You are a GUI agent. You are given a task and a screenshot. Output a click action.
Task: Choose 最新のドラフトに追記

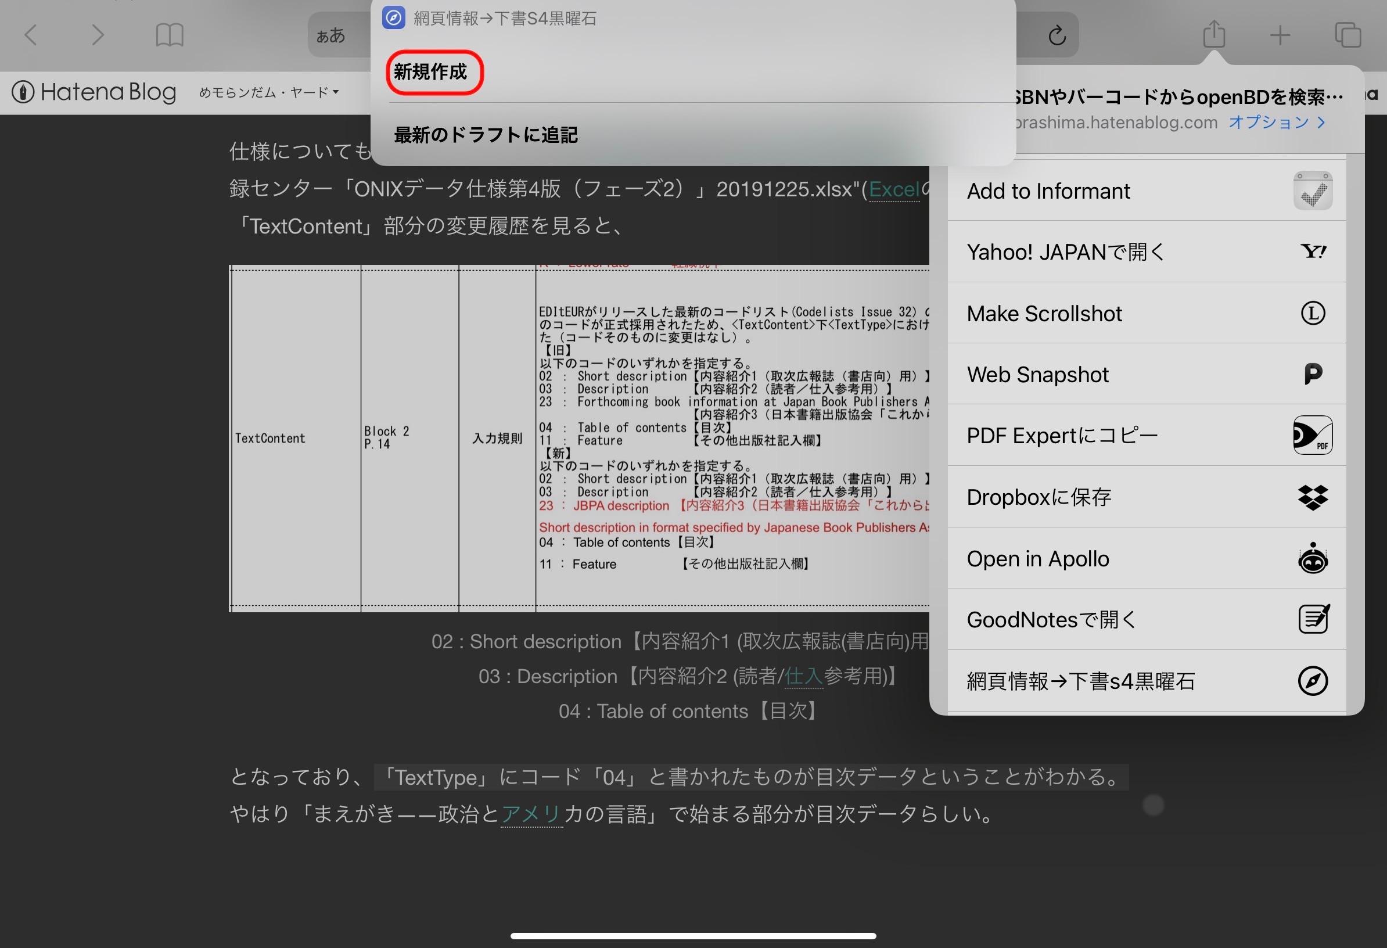click(486, 135)
